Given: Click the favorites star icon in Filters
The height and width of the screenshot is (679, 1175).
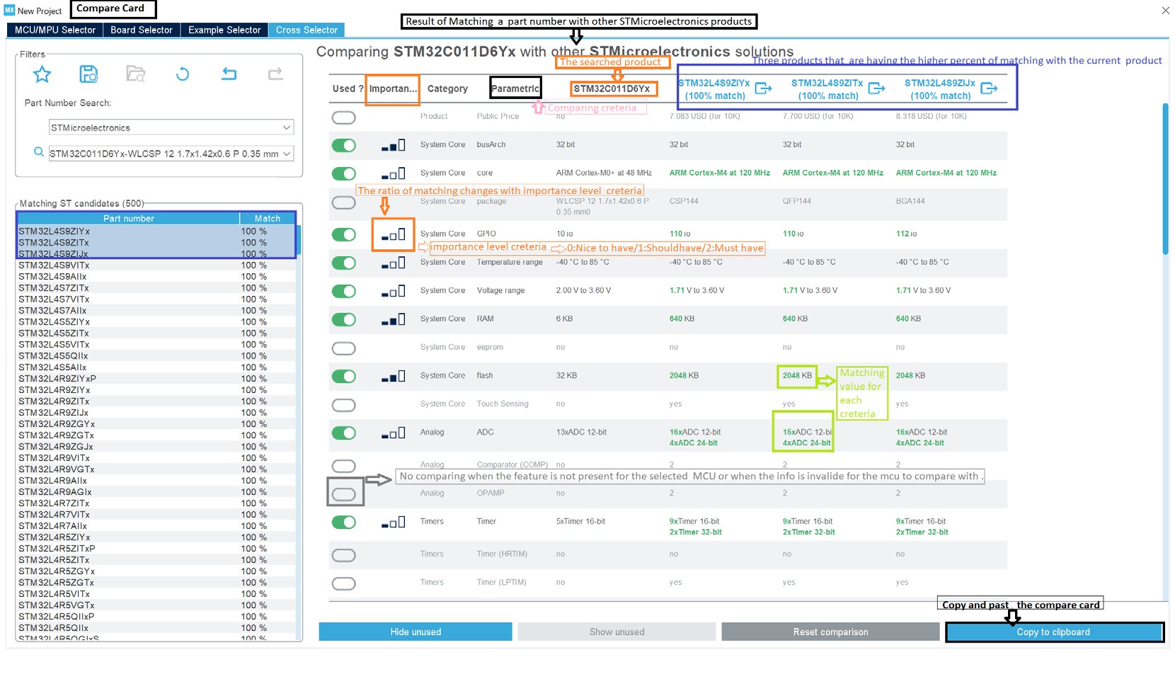Looking at the screenshot, I should [42, 74].
